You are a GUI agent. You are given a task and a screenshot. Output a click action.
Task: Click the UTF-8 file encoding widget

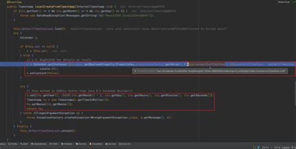[x=277, y=147]
